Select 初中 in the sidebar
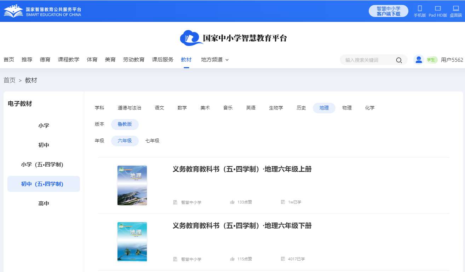Screen dimensions: 465x272 (44, 145)
